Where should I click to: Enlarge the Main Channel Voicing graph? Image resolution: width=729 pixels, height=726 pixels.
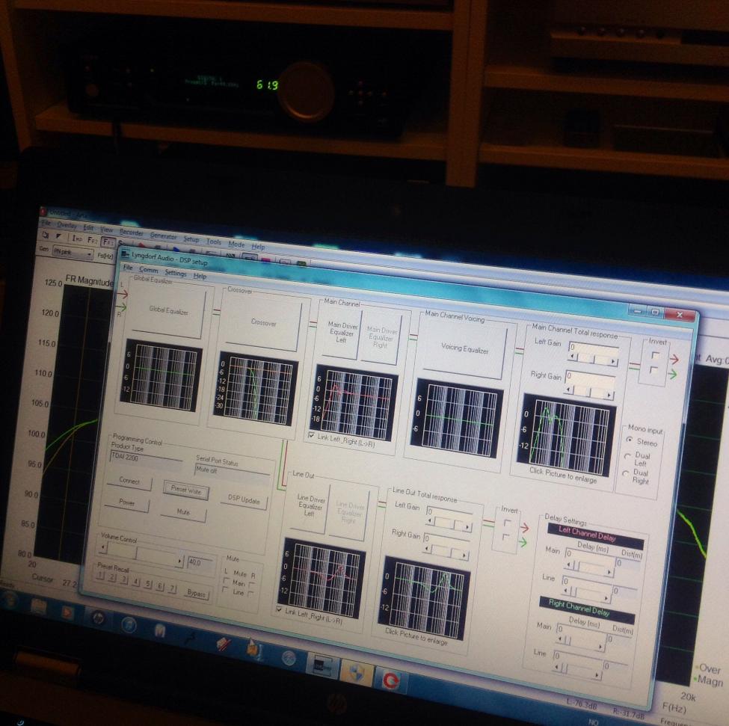[x=457, y=419]
